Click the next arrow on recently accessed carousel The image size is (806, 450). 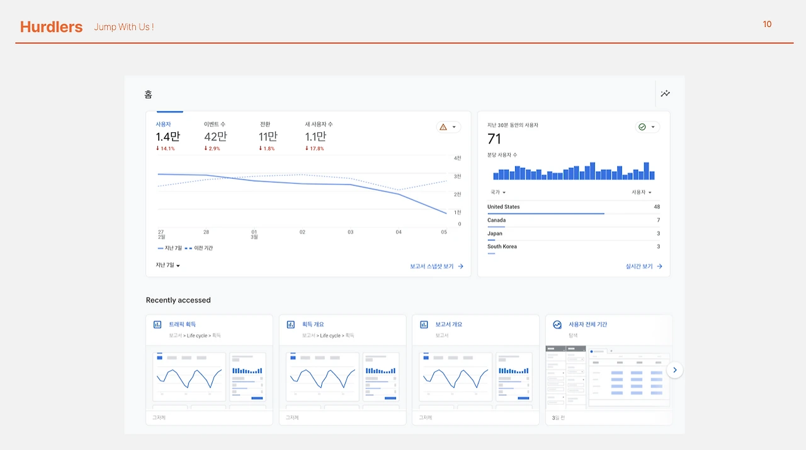(x=674, y=370)
